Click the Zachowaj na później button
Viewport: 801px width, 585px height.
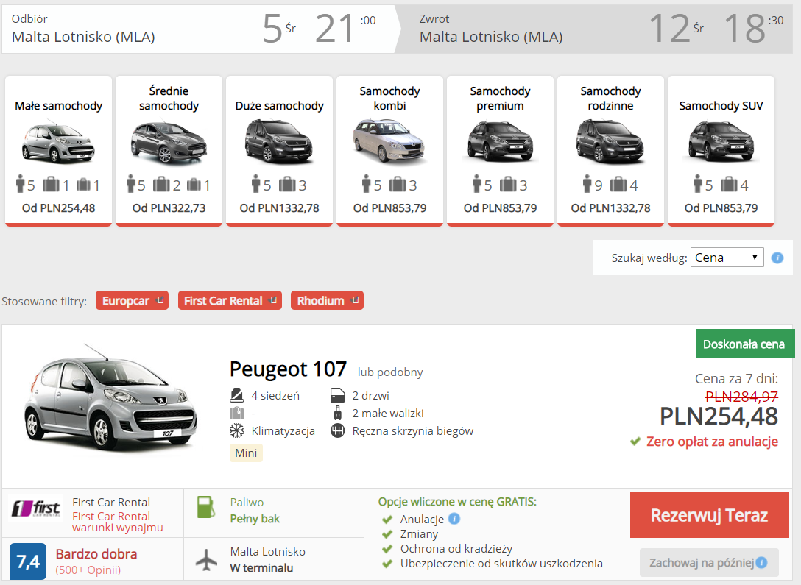tap(709, 562)
